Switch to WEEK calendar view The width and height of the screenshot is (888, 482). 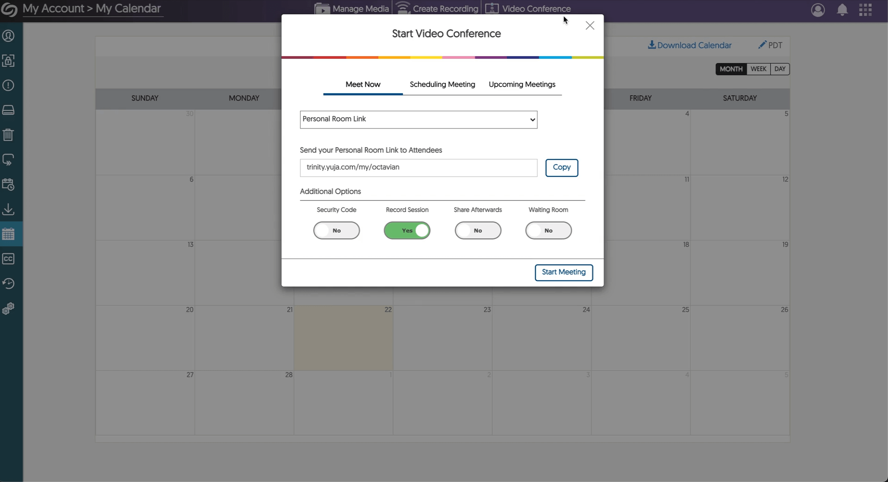click(x=758, y=69)
